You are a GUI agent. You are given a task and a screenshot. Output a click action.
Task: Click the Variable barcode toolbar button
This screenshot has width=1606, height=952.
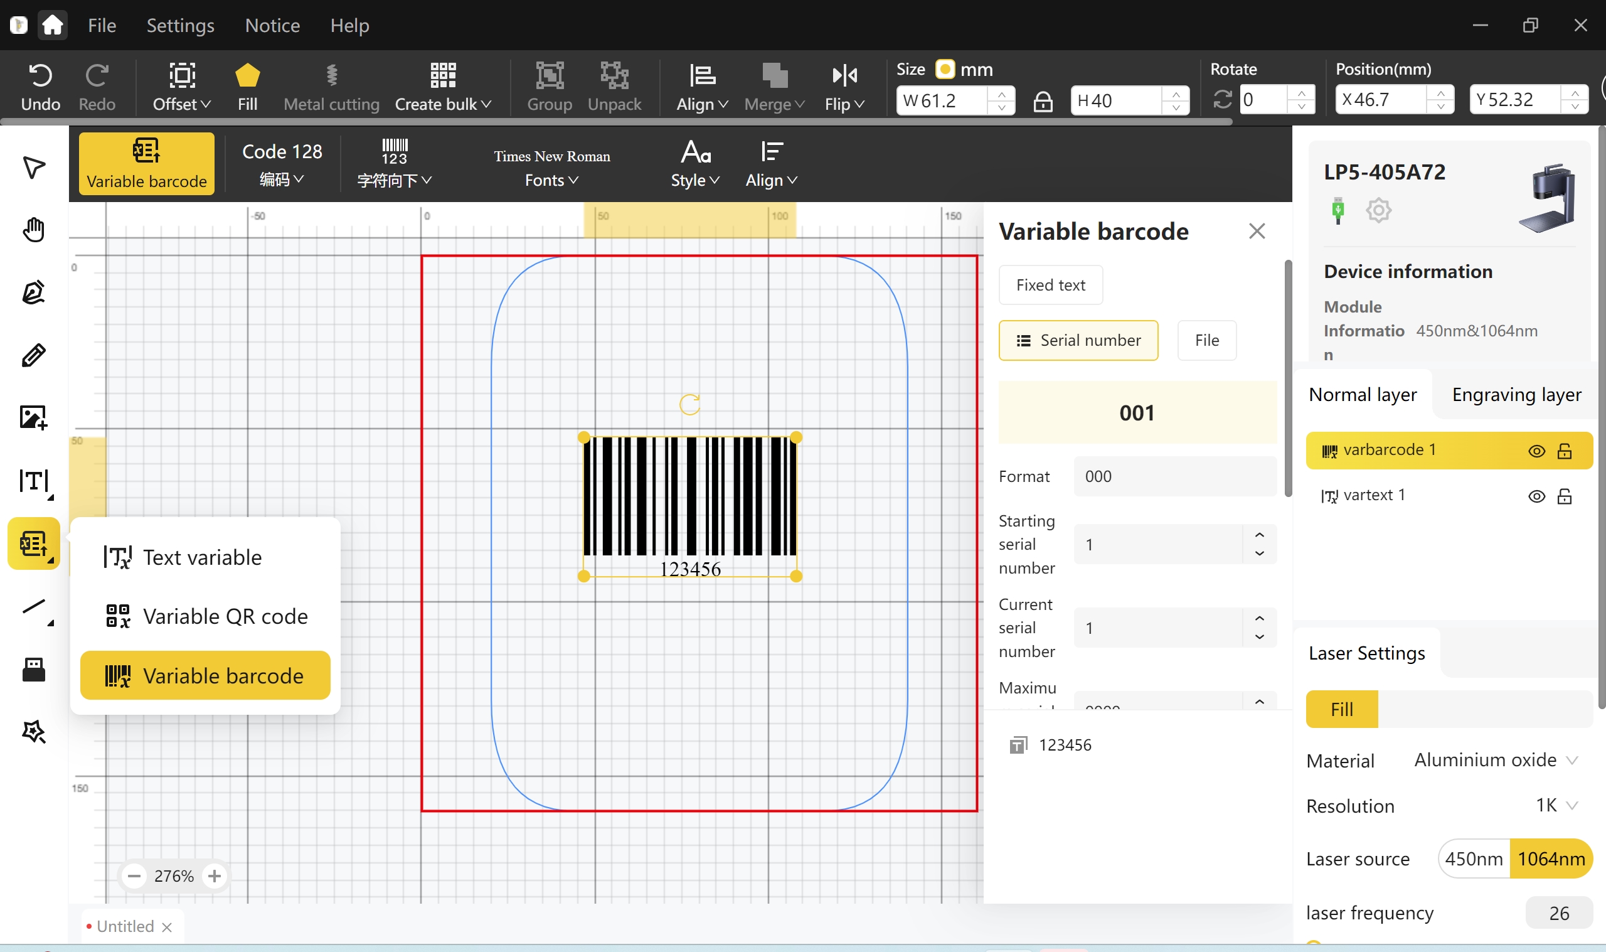pyautogui.click(x=146, y=164)
